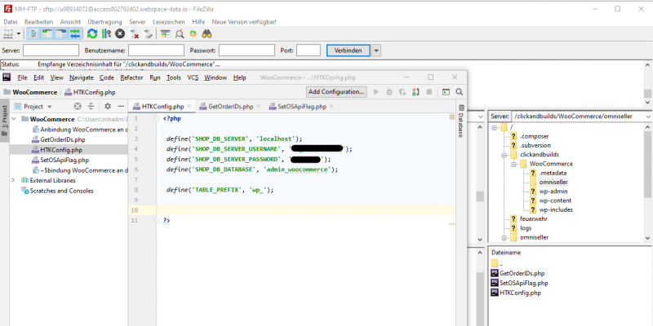Screen dimensions: 653x326
Task: Select wp-content folder in remote tree
Action: click(555, 200)
